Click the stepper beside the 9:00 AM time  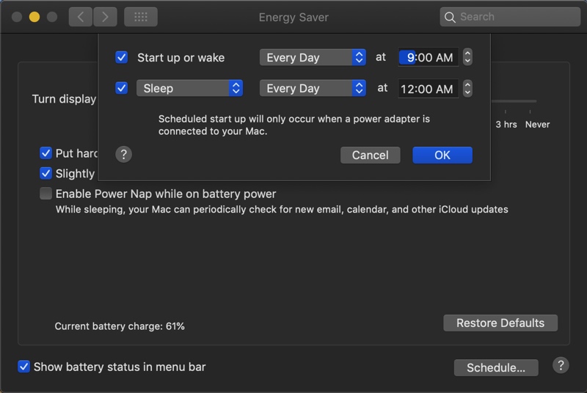coord(467,57)
